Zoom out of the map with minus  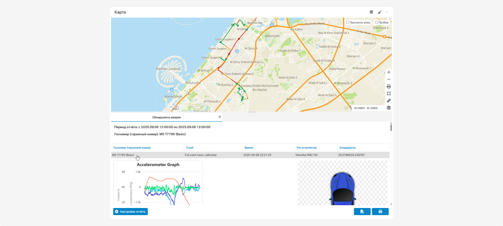pos(389,79)
